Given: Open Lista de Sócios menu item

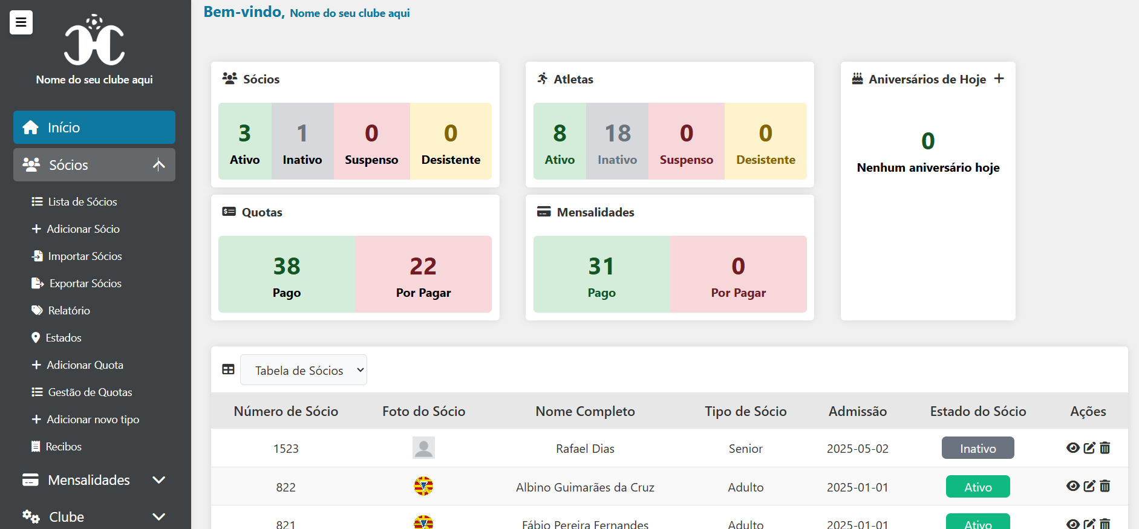Looking at the screenshot, I should [82, 202].
